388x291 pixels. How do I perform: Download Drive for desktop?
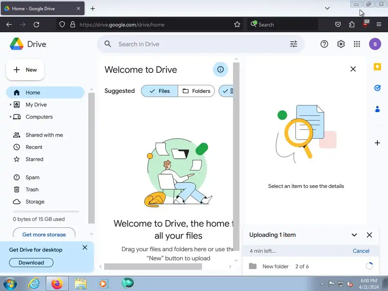click(x=31, y=263)
